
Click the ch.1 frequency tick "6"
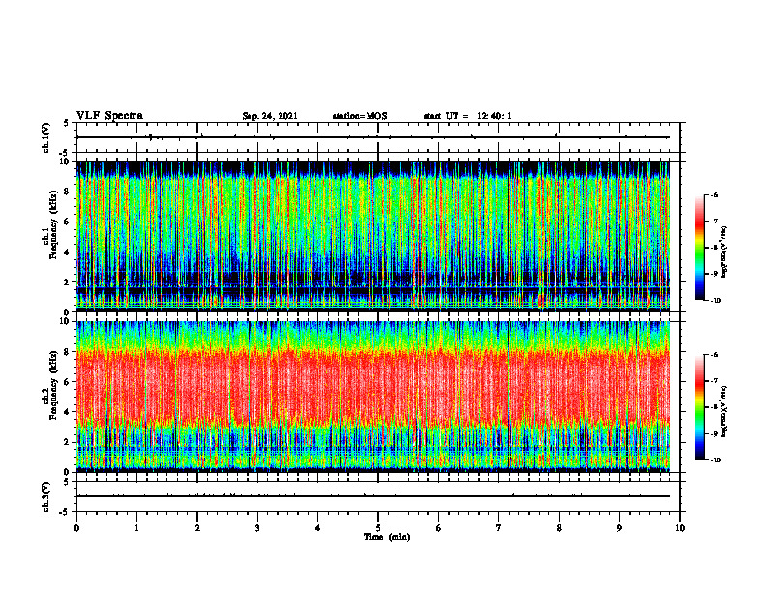click(68, 222)
